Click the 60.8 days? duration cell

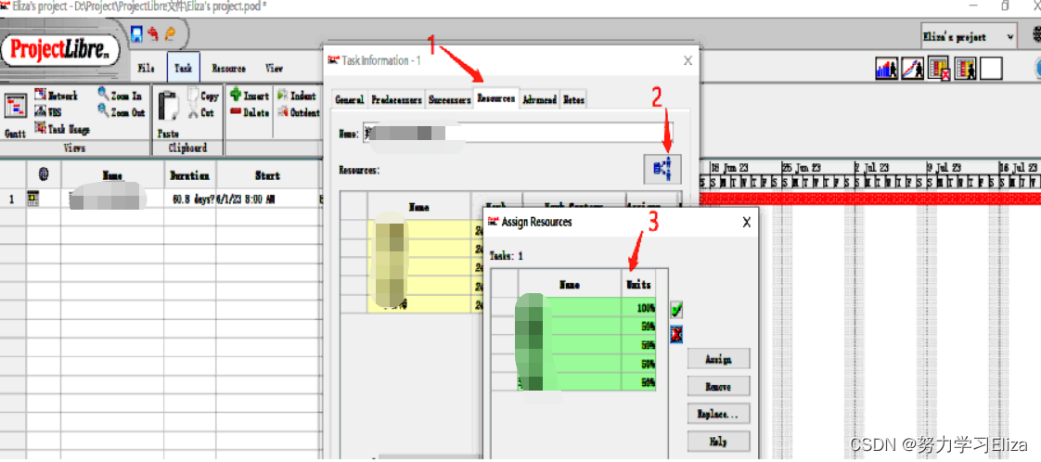[190, 199]
